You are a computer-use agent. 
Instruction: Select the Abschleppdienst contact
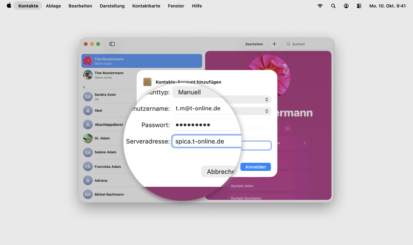109,125
